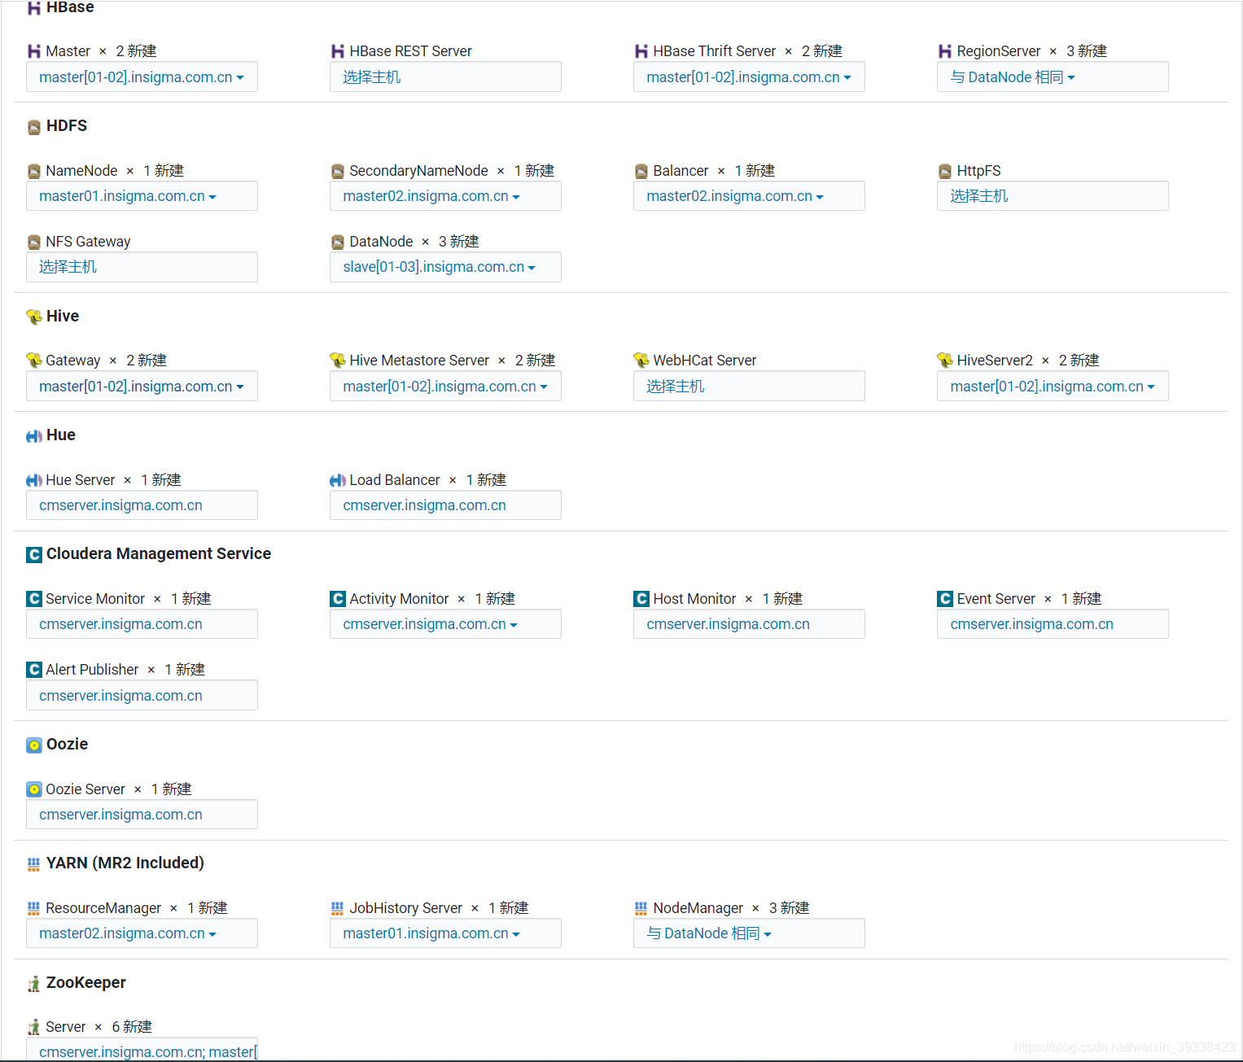Click the 'Cloudera Management Service' heading text
Image resolution: width=1243 pixels, height=1062 pixels.
pos(159,554)
